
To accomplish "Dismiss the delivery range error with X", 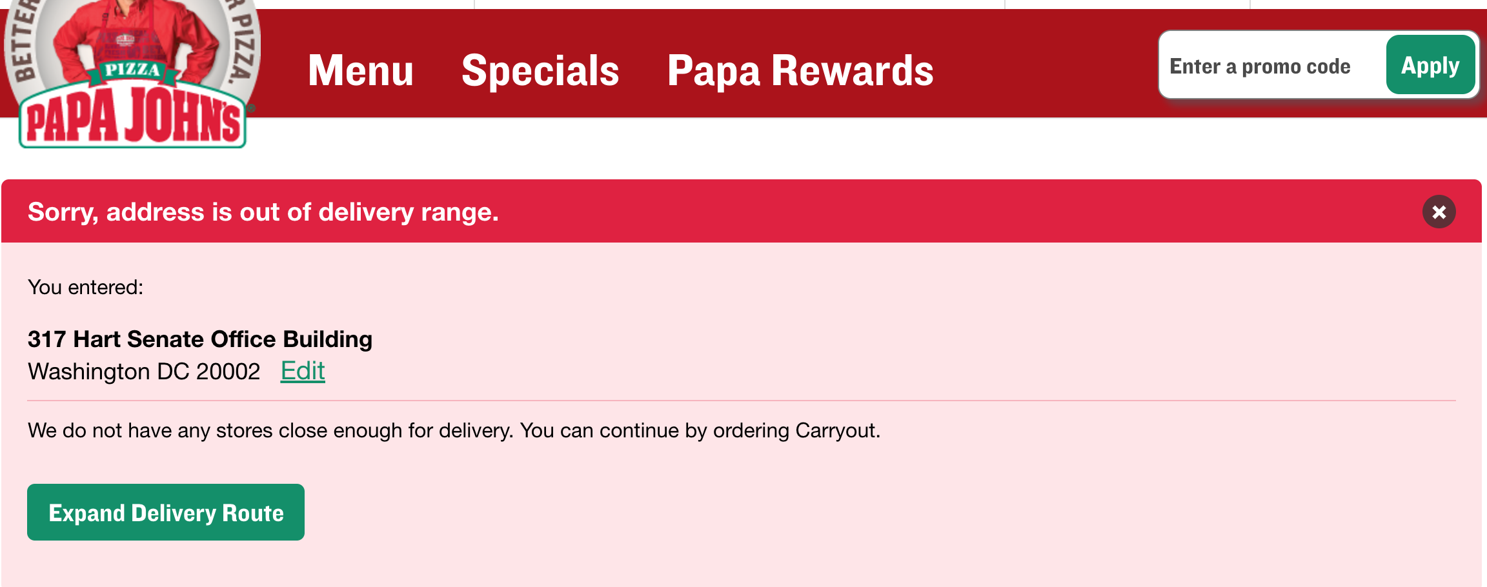I will (x=1439, y=212).
